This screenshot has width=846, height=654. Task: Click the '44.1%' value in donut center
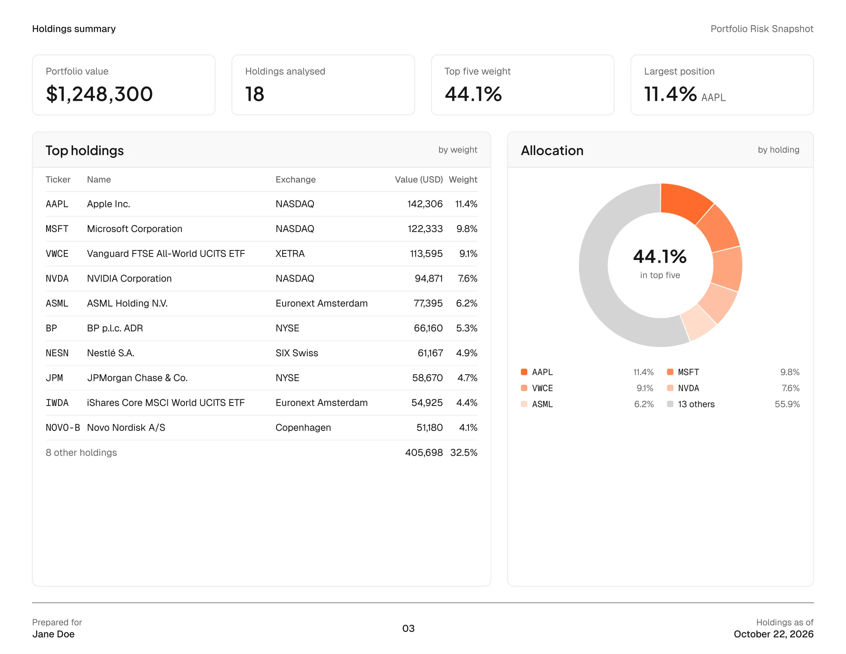pyautogui.click(x=659, y=257)
